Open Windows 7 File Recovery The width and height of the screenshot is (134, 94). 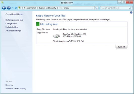[16, 89]
